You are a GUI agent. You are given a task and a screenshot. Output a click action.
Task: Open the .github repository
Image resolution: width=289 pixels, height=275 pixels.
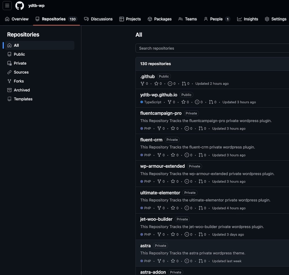tap(147, 76)
